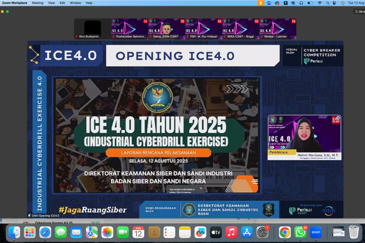Open Messages app in dock
The image size is (365, 243).
tap(61, 232)
